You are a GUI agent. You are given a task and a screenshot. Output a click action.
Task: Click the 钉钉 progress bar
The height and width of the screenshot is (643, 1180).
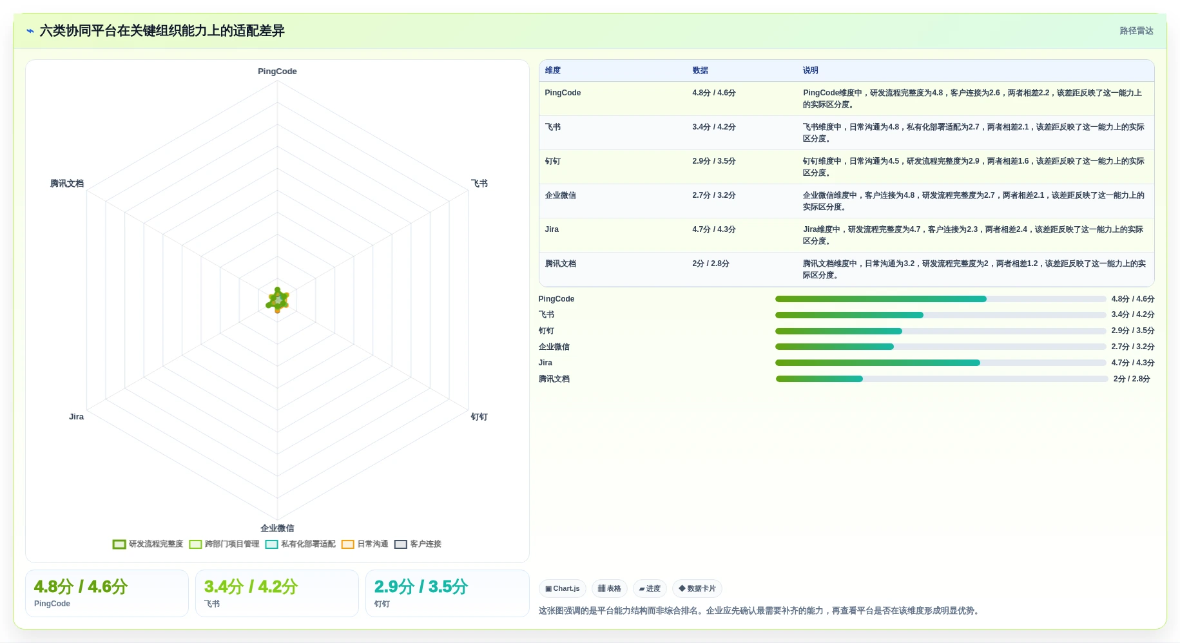click(x=940, y=331)
